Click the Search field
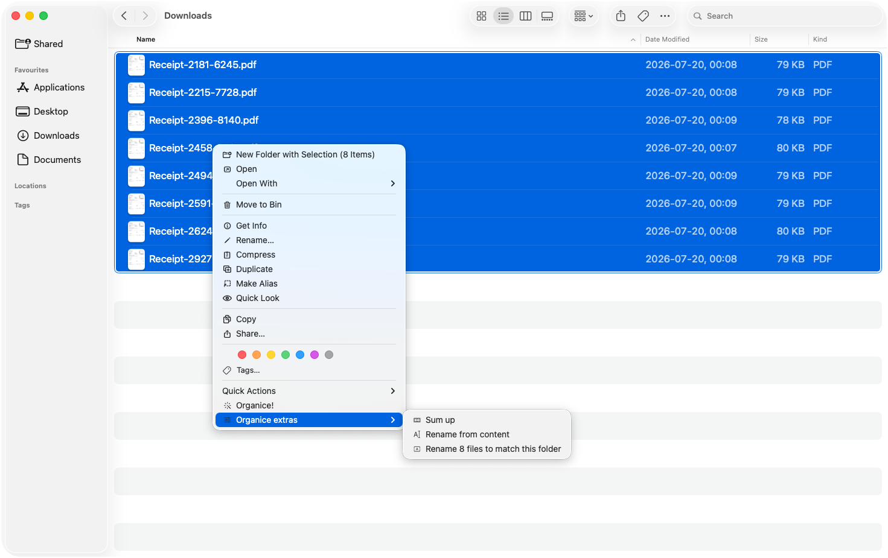Screen dimensions: 888x558 [x=785, y=16]
